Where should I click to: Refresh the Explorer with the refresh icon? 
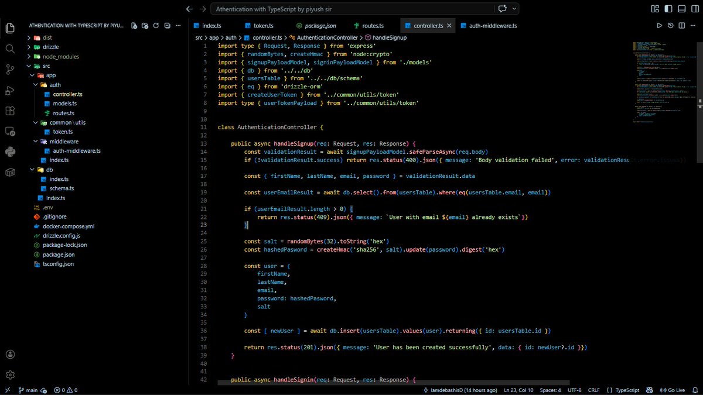156,25
